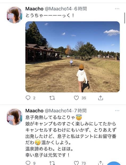Retweet the second tweet about son's fever
Image resolution: width=126 pixels, height=165 pixels.
point(52,163)
